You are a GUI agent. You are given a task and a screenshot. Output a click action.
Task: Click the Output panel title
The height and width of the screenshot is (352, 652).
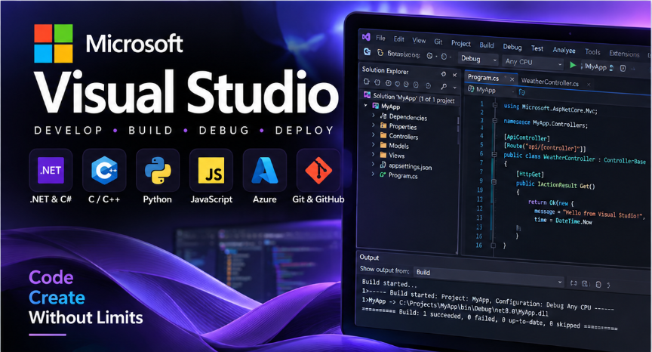(369, 257)
